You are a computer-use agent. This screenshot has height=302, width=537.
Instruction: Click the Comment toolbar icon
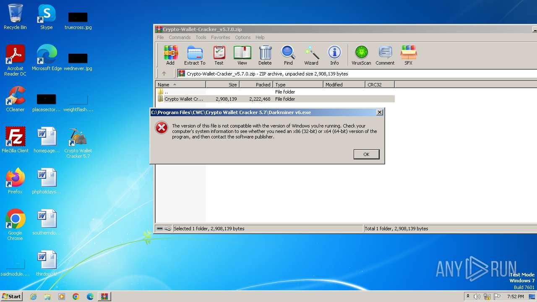385,55
